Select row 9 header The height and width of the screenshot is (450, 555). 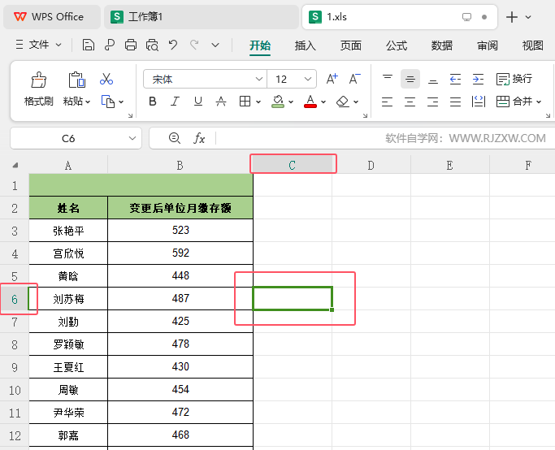(x=15, y=367)
